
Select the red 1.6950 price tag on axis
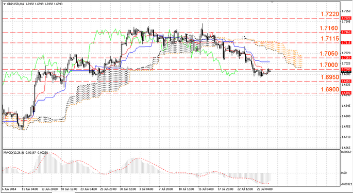346,81
